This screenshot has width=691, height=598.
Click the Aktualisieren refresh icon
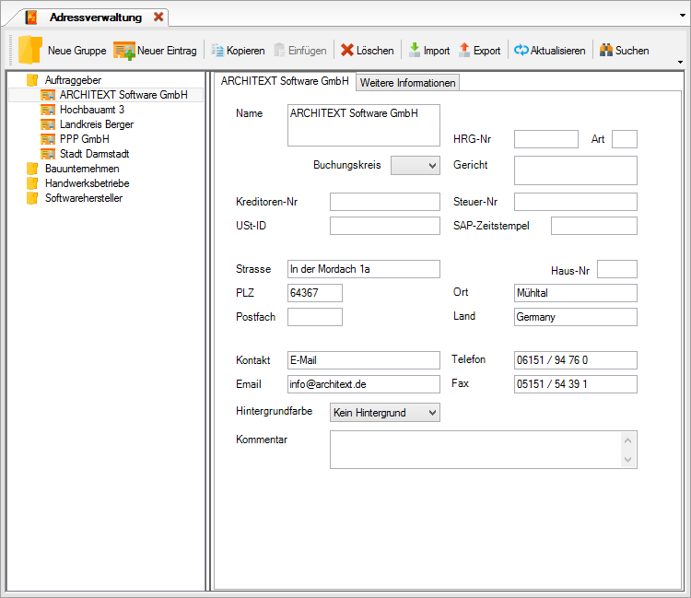[x=521, y=51]
